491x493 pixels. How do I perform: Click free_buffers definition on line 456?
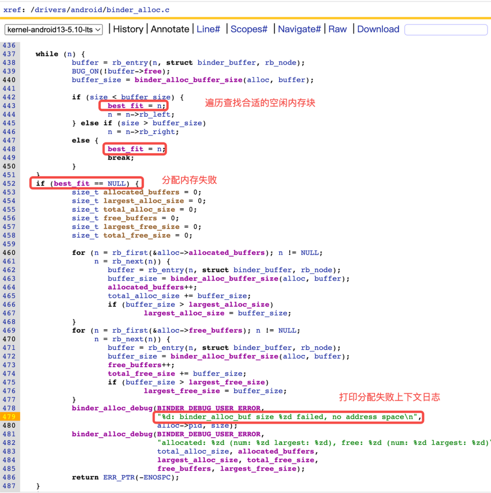[x=130, y=218]
